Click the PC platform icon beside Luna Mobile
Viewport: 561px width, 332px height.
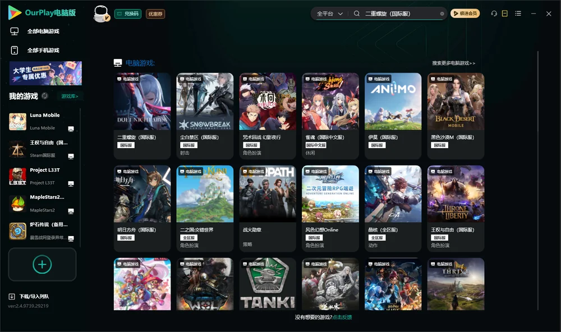click(71, 129)
